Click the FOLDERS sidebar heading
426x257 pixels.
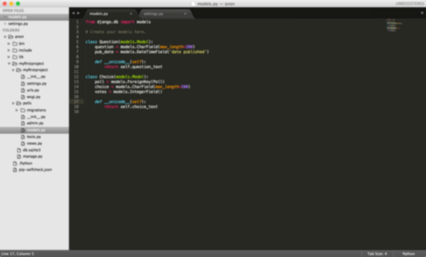coord(11,30)
